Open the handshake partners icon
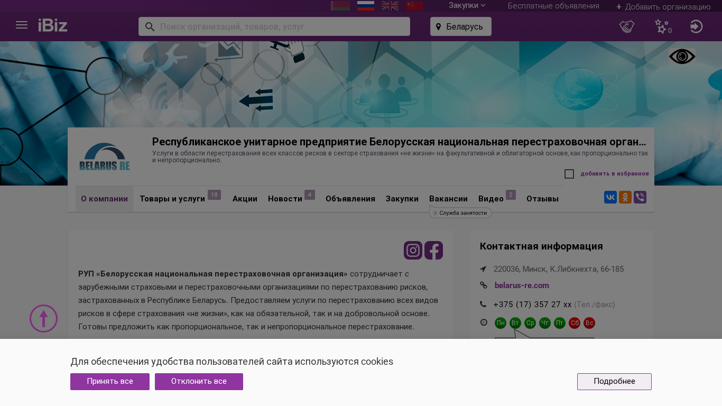Viewport: 722px width, 406px height. tap(627, 26)
